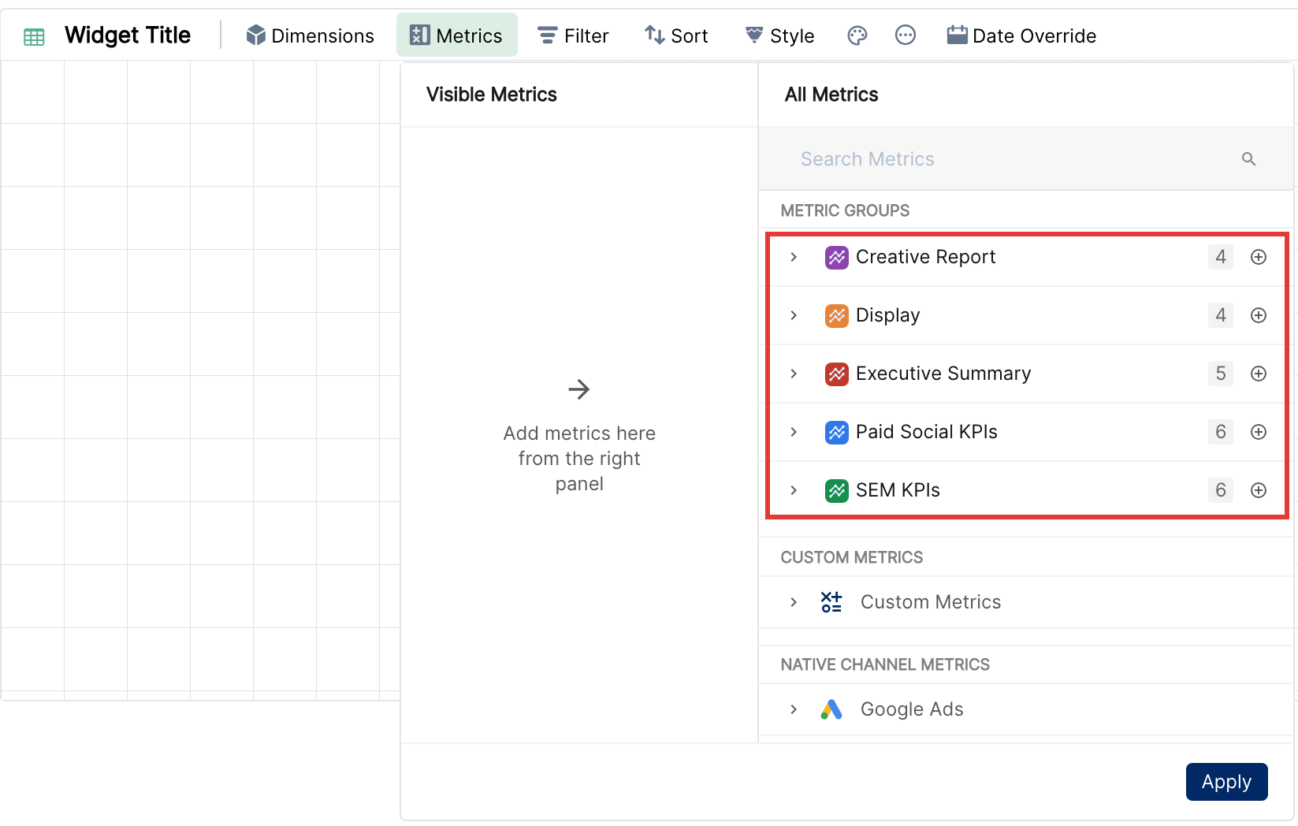The width and height of the screenshot is (1298, 826).
Task: Add Paid Social KPIs with plus icon
Action: pos(1259,432)
